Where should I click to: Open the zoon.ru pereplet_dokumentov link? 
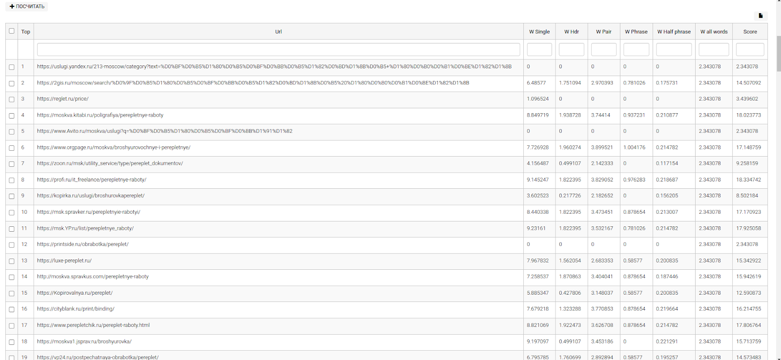coord(110,163)
